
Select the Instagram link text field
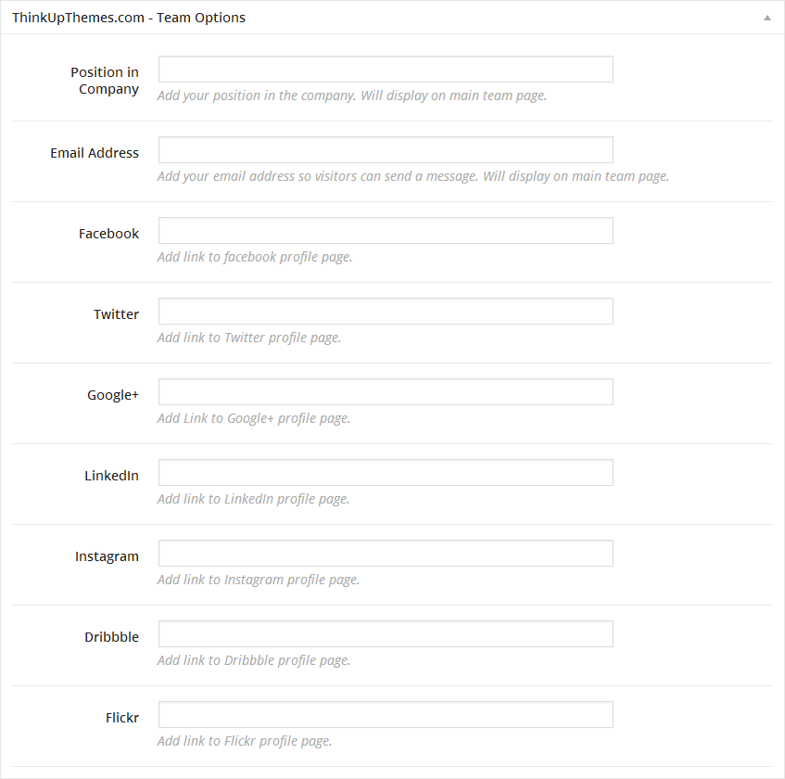pyautogui.click(x=386, y=554)
